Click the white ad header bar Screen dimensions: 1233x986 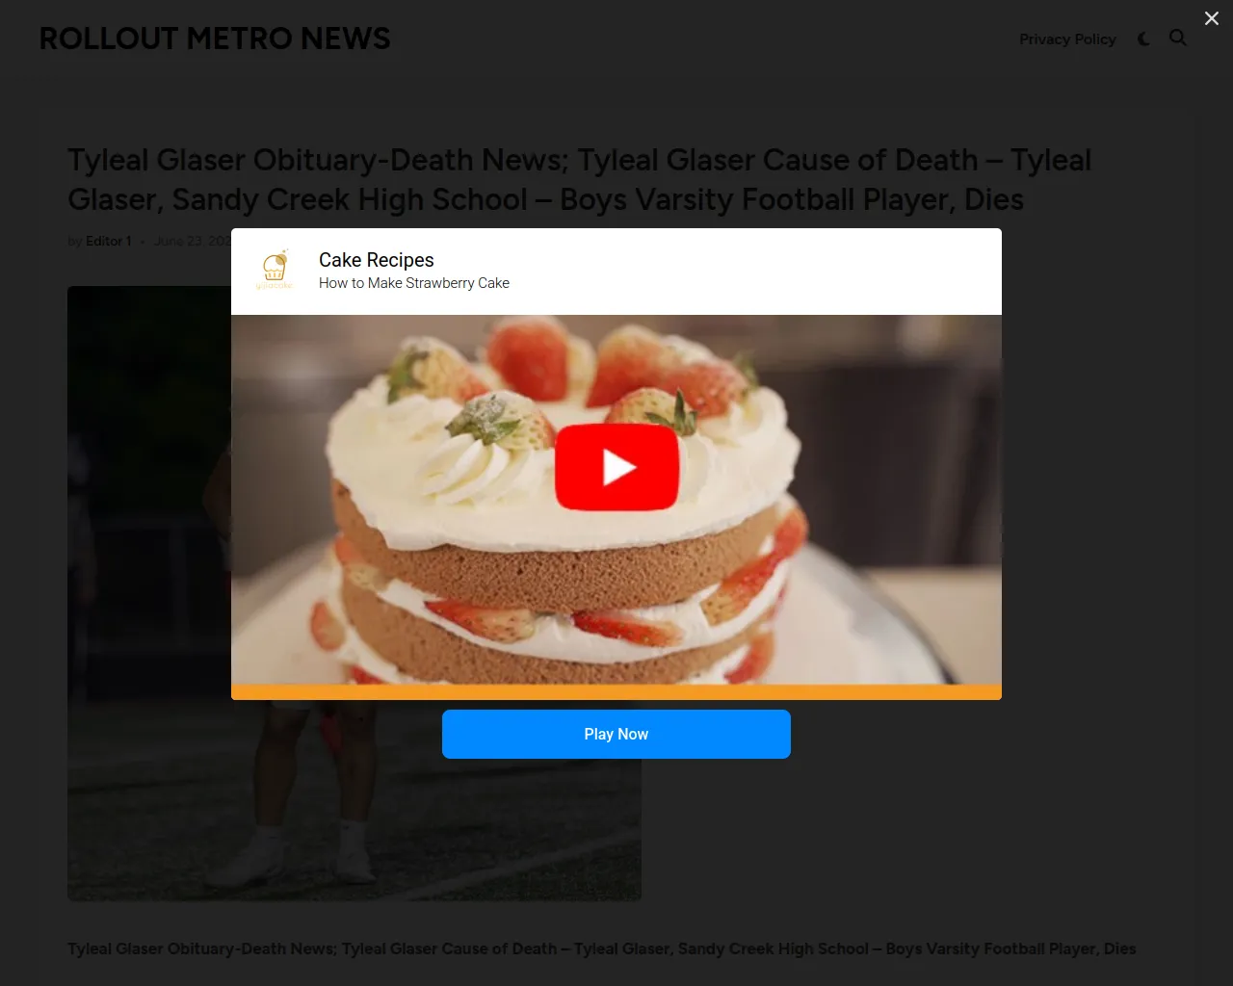[x=616, y=272]
